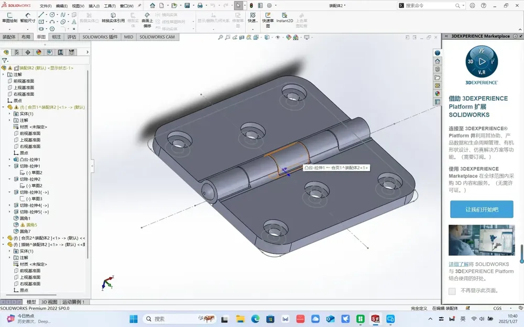Viewport: 524px width, 327px height.
Task: Open SOLIDWORKS icon in taskbar
Action: point(375,319)
